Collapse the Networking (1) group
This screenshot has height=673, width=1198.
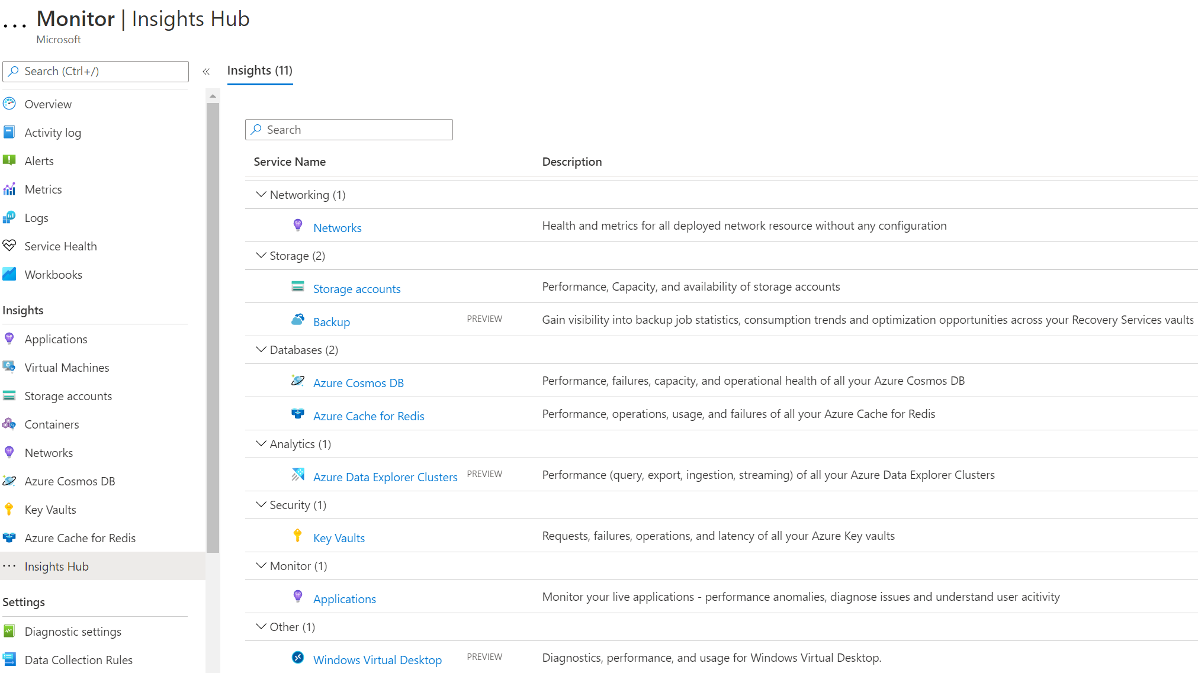[x=261, y=194]
